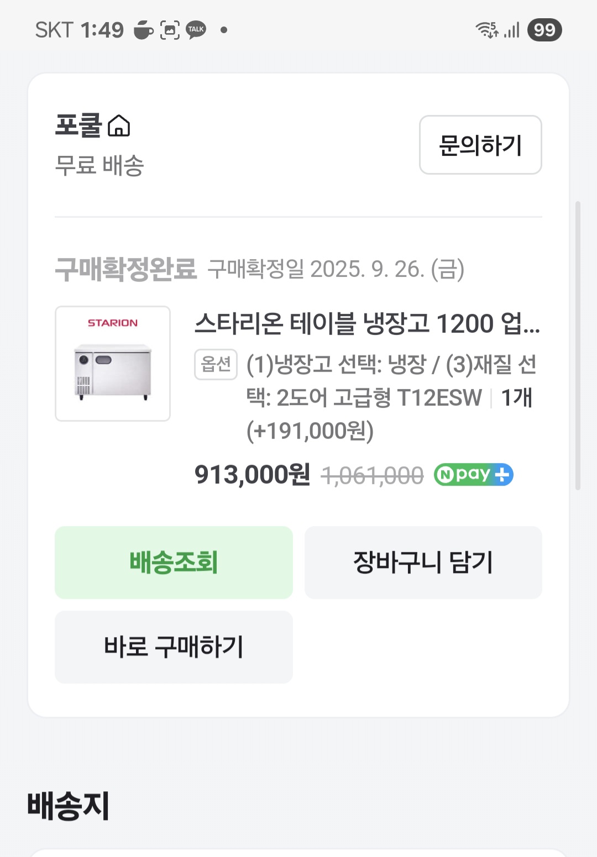Tap the KakaoTalk notification icon

pos(196,30)
